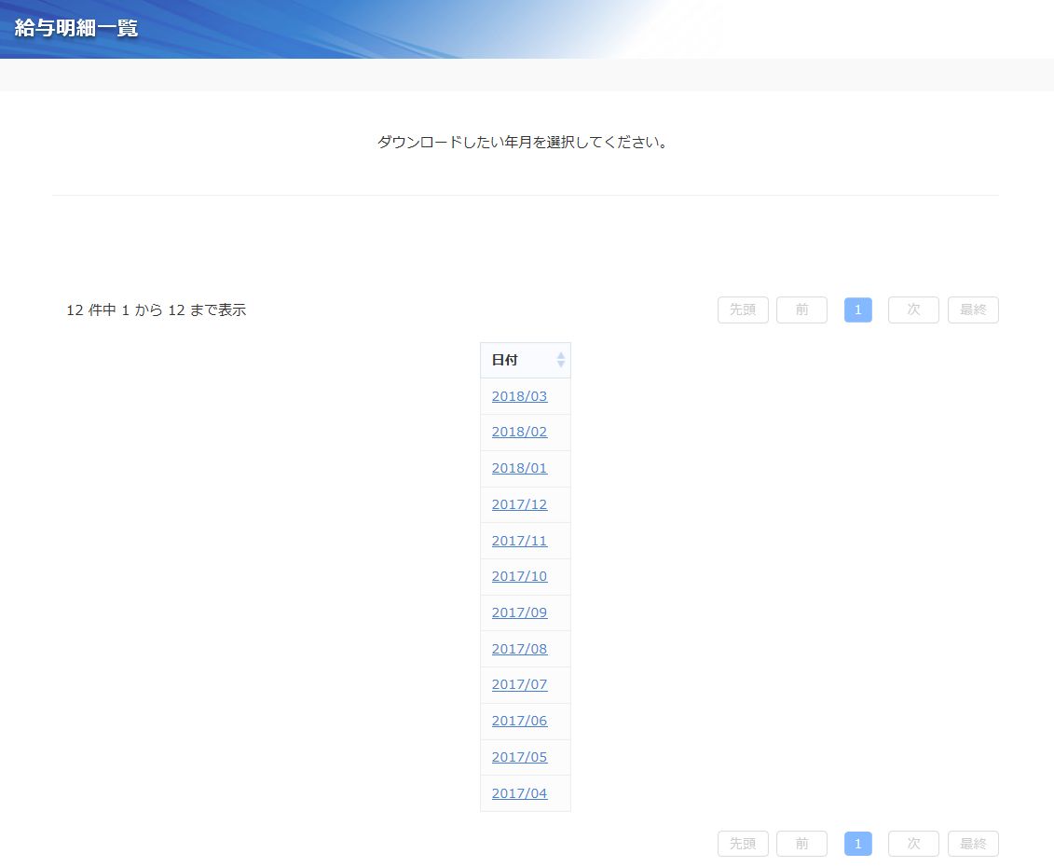The image size is (1054, 867).
Task: Download the 2018/02 pay statement
Action: coord(519,432)
